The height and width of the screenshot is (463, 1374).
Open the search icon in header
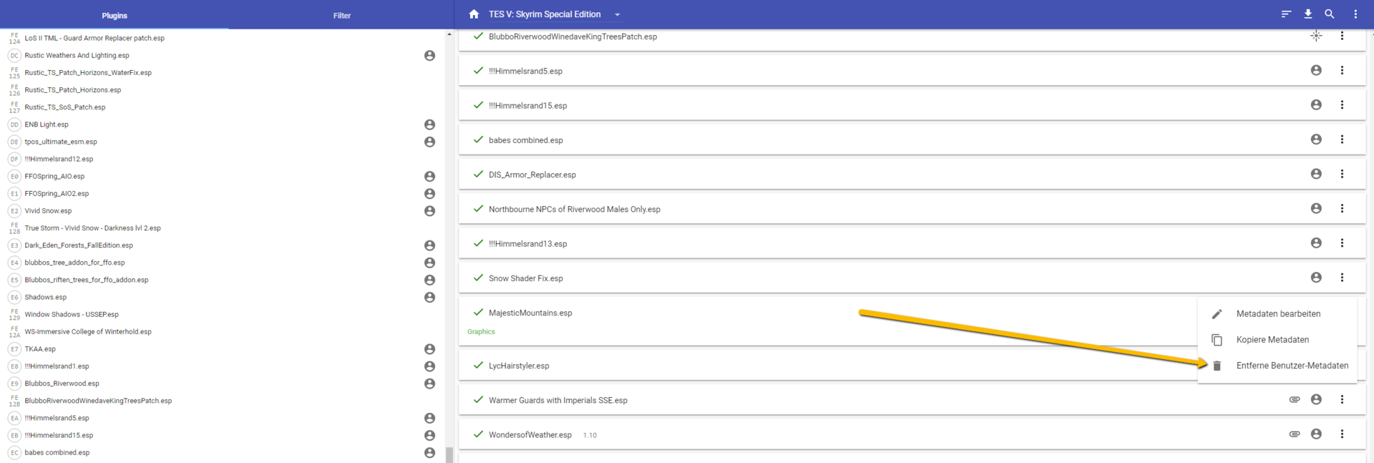point(1329,14)
